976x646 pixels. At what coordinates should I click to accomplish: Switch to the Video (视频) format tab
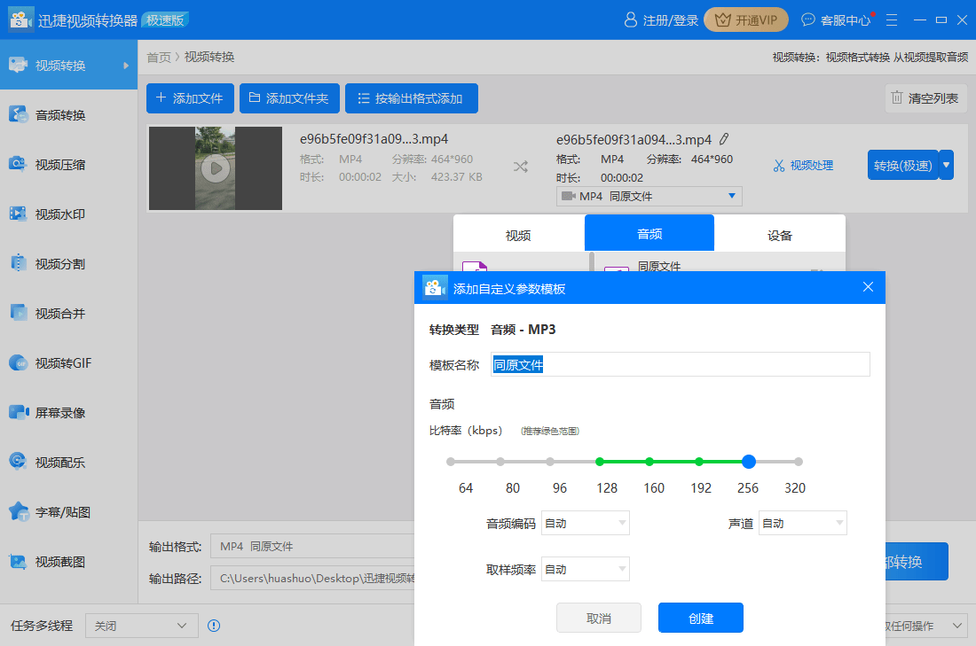[x=518, y=235]
